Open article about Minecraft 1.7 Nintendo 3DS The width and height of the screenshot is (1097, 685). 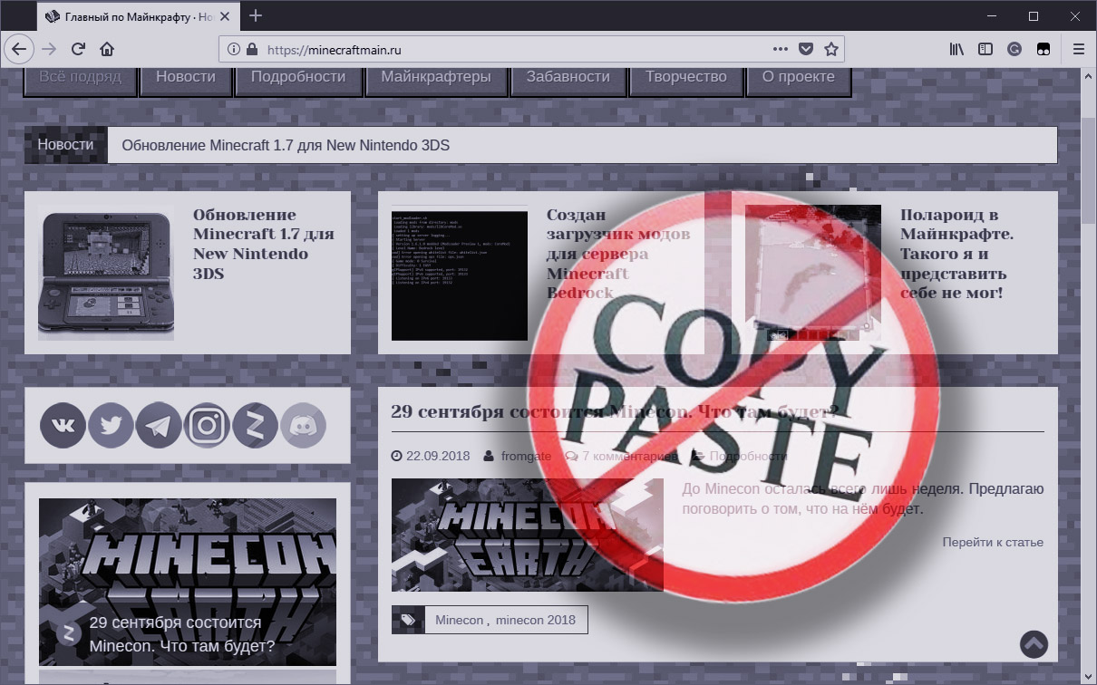263,244
